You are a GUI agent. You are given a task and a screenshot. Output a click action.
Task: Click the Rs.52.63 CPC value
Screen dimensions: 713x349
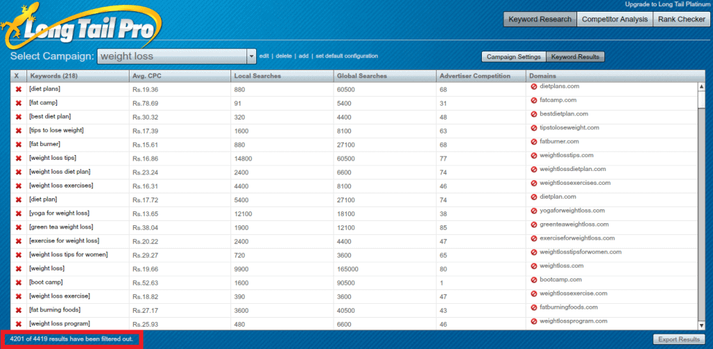[146, 283]
